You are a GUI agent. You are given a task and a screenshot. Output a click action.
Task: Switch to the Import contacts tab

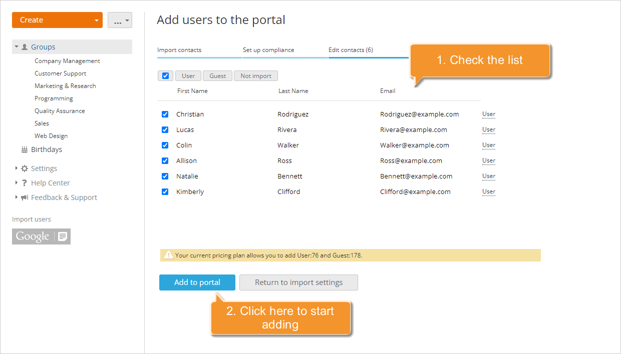[x=179, y=50]
